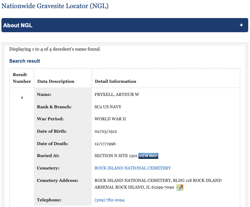Select the WORLD WAR II value
The width and height of the screenshot is (250, 207).
(x=110, y=119)
